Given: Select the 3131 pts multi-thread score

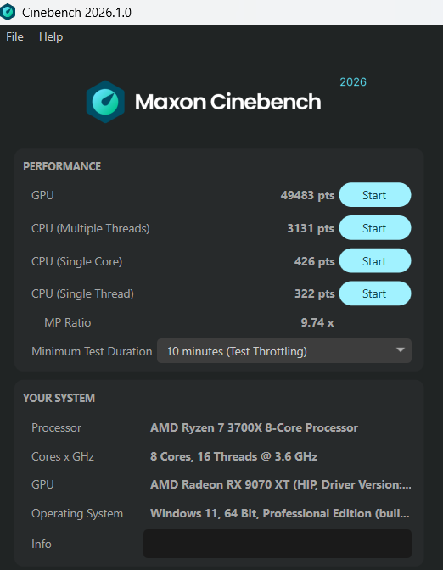Looking at the screenshot, I should 311,228.
